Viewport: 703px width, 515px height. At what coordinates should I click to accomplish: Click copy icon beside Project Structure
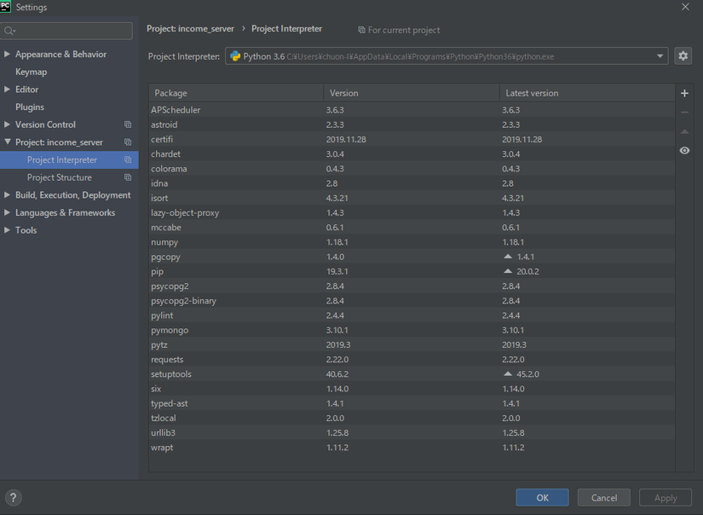(128, 177)
